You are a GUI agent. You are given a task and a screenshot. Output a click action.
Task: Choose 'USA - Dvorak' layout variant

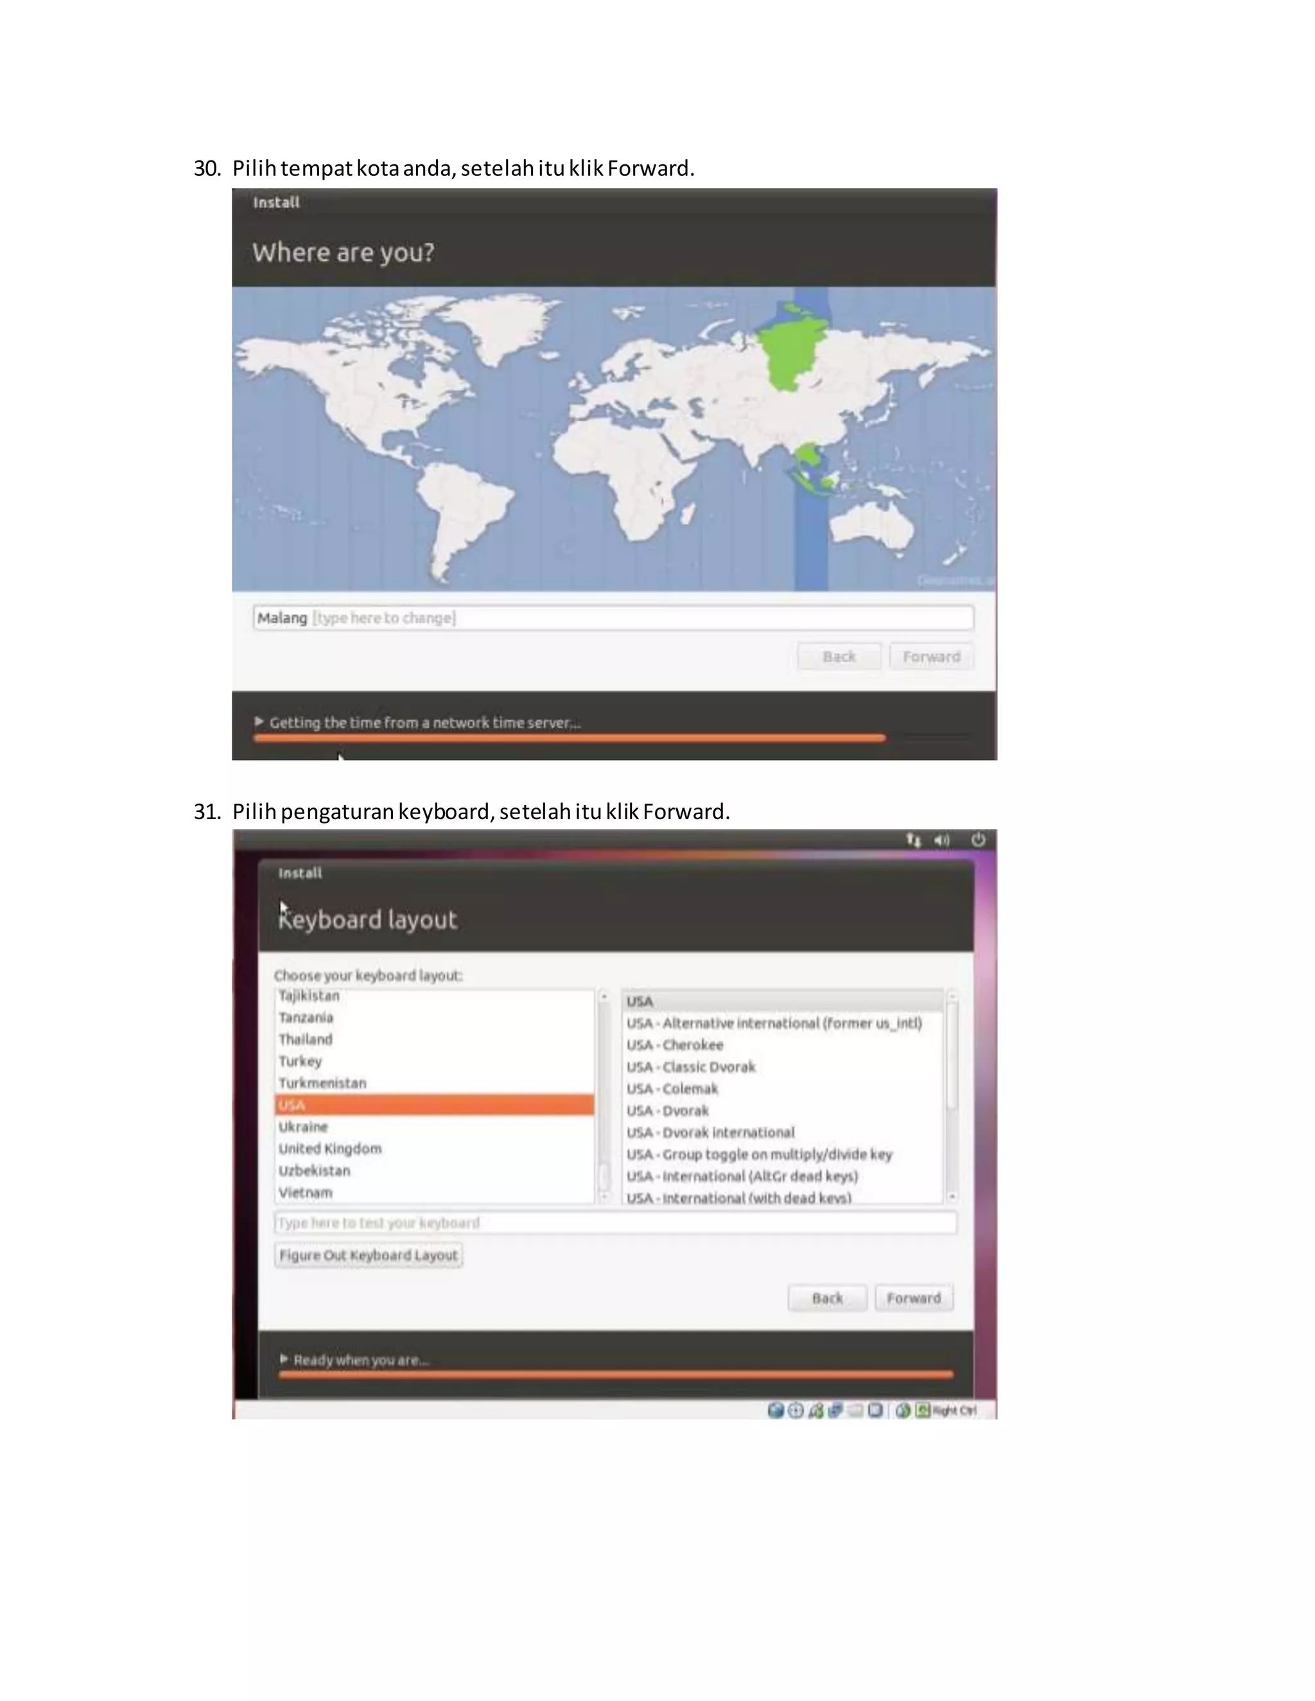pos(668,1110)
